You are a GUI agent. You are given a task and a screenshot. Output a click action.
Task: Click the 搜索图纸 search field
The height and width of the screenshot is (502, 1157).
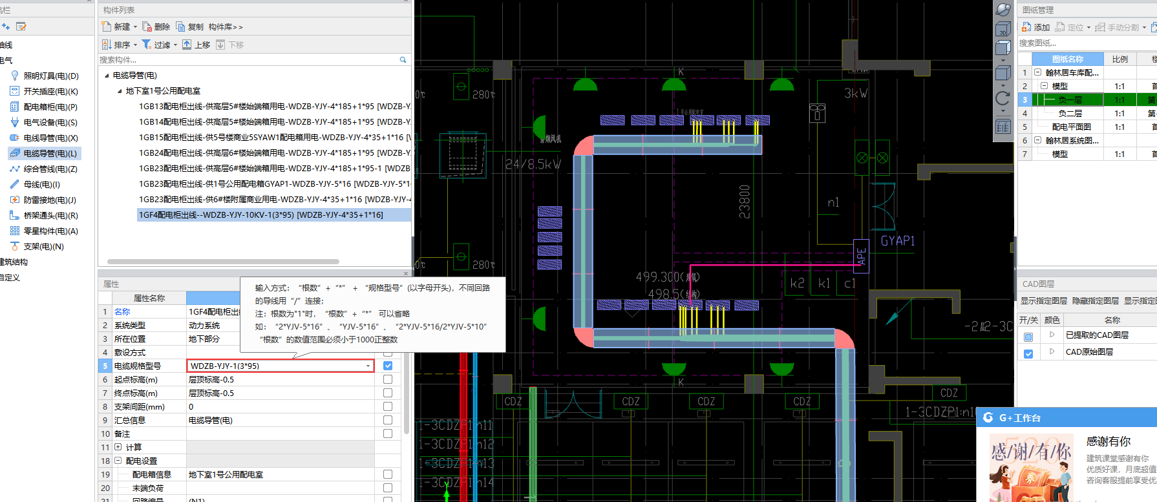[1087, 43]
